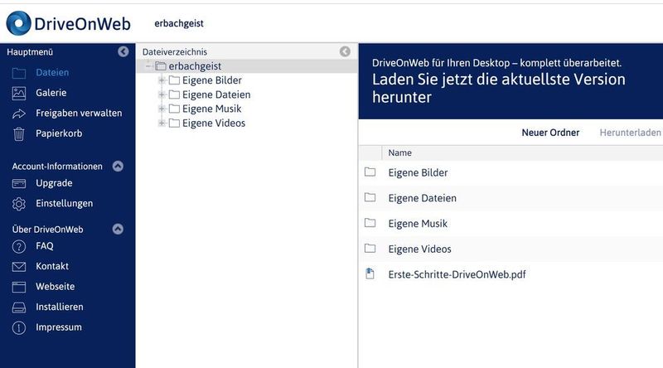Viewport: 663px width, 368px height.
Task: Select Eigene Musik row name in file list
Action: pos(418,223)
